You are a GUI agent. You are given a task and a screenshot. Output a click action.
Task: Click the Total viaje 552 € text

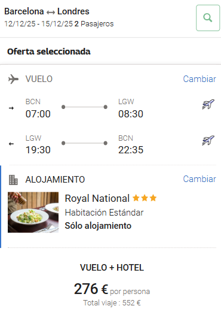tap(112, 303)
